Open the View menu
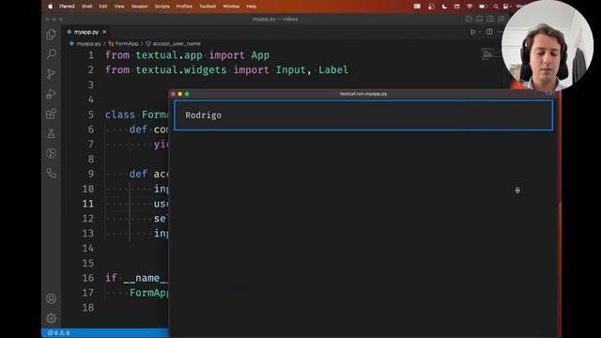The height and width of the screenshot is (338, 601). point(119,7)
